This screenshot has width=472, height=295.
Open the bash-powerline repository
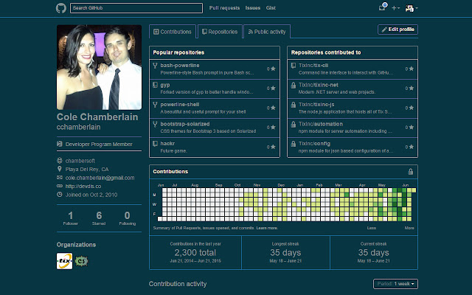coord(180,66)
